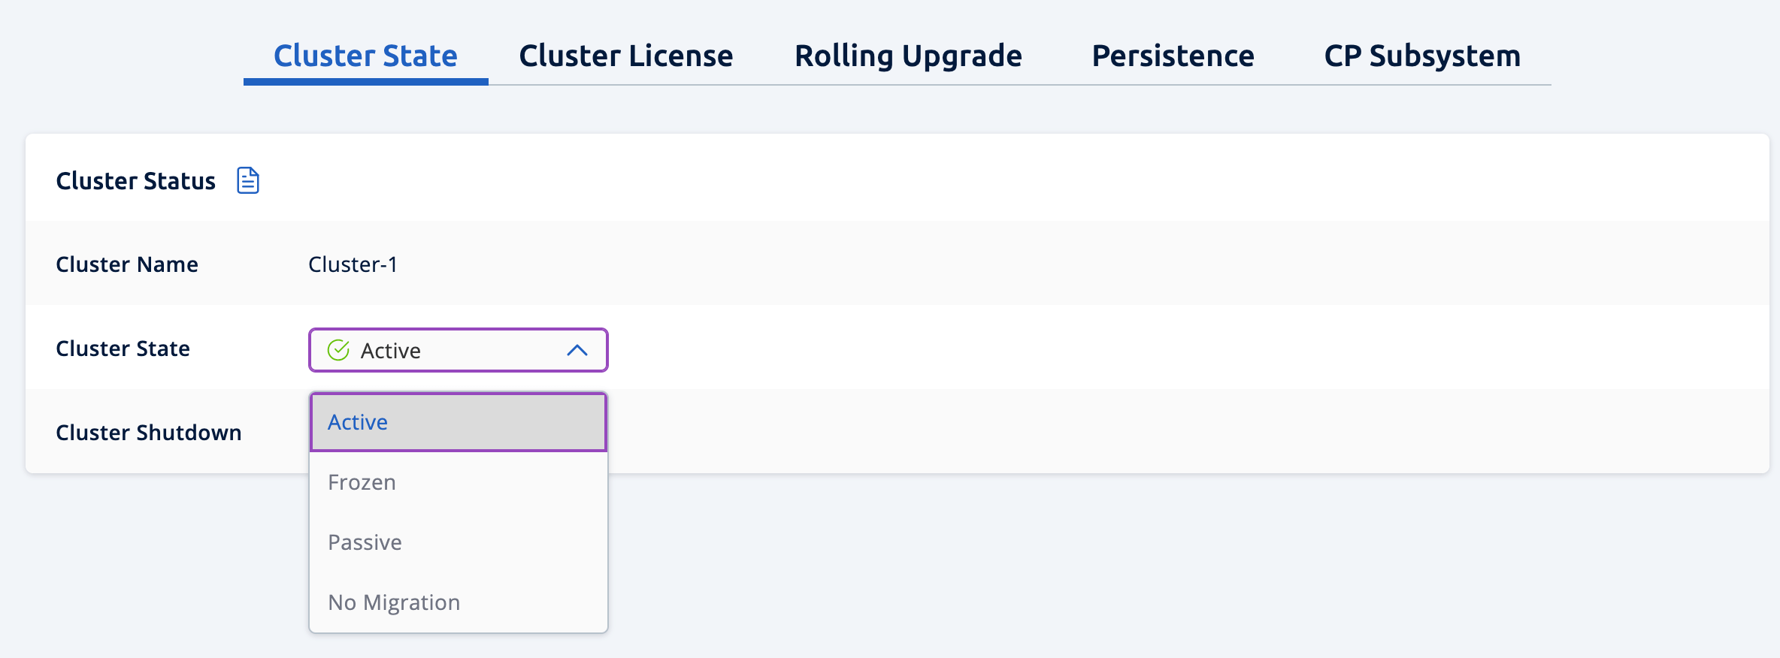Click the Cluster Status section heading
Viewport: 1780px width, 658px height.
click(135, 180)
